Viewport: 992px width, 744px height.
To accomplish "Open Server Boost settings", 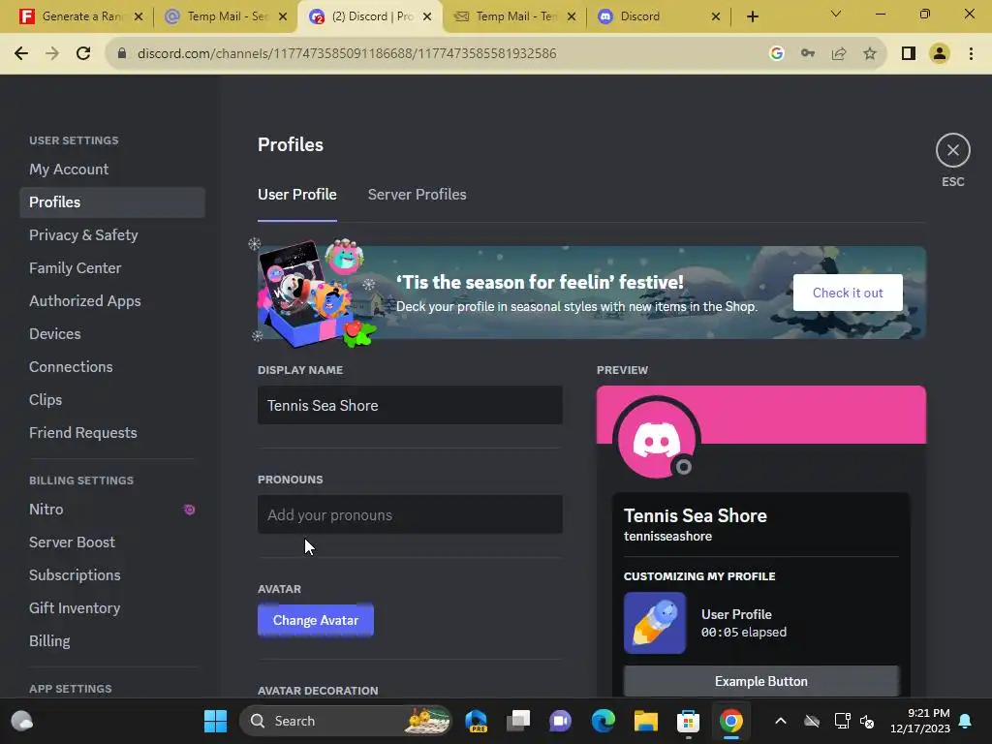I will (x=112, y=542).
